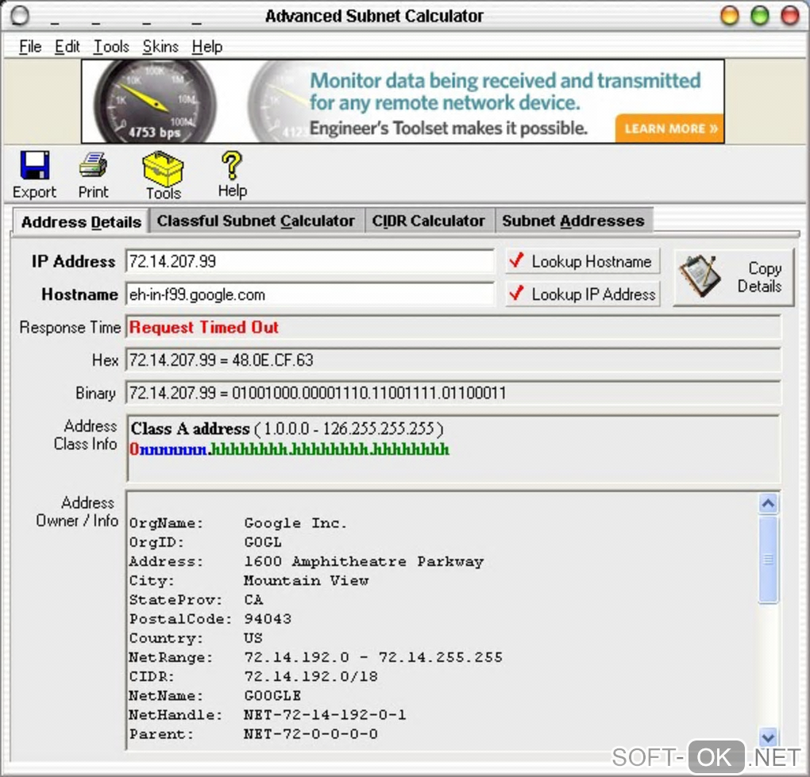
Task: Click the Lookup IP Address button
Action: 582,294
